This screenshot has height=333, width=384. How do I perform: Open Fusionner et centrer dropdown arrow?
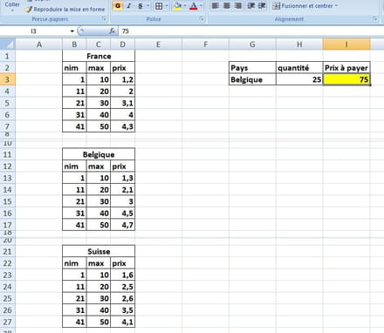[336, 6]
